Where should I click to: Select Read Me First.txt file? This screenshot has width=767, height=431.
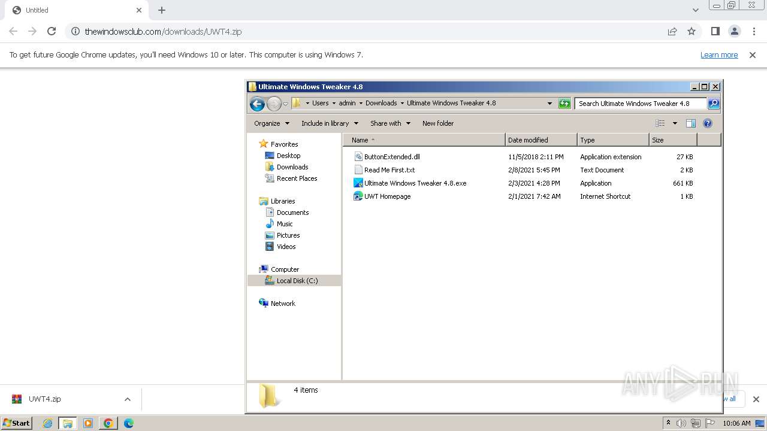point(389,170)
